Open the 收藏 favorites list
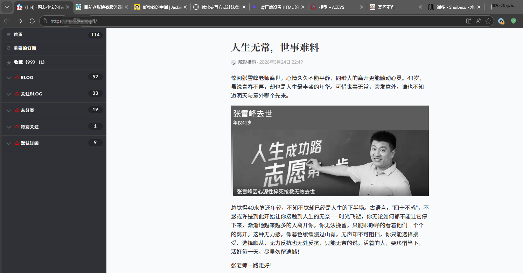Image resolution: width=523 pixels, height=273 pixels. pos(29,62)
